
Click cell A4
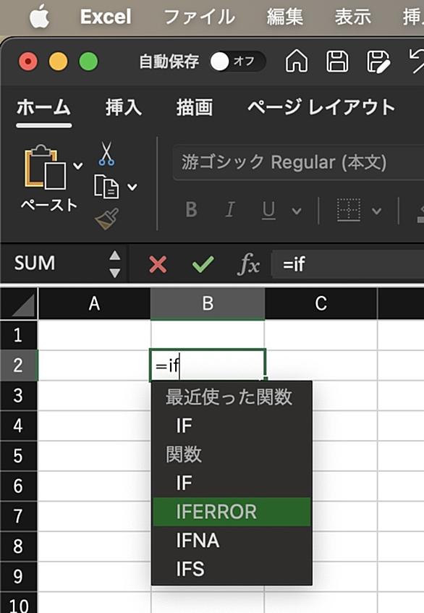pyautogui.click(x=94, y=426)
